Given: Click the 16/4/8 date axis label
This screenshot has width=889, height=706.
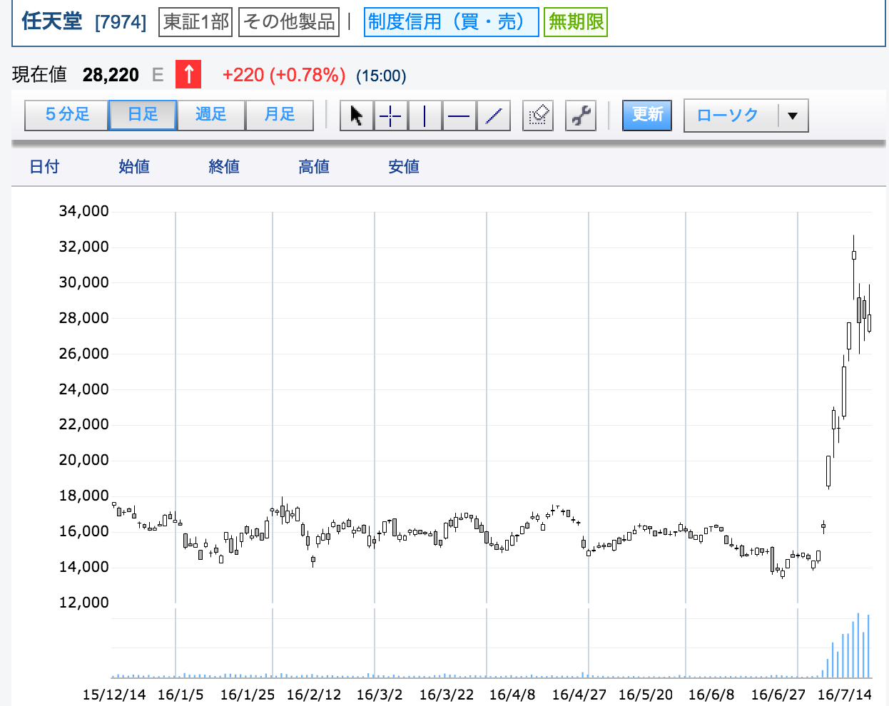Looking at the screenshot, I should pos(512,695).
